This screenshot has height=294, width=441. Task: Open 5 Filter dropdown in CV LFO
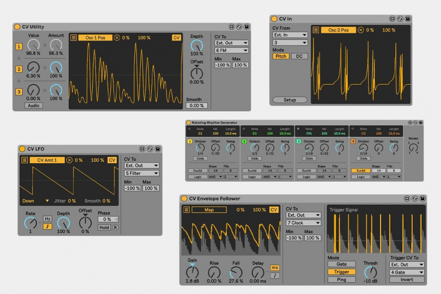[x=142, y=173]
